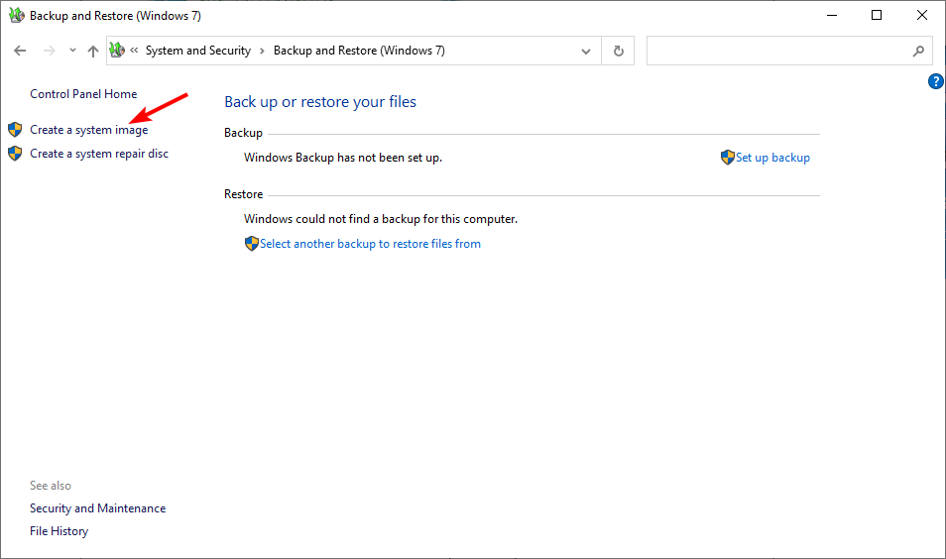Open Security and Maintenance
Image resolution: width=946 pixels, height=559 pixels.
click(x=98, y=508)
